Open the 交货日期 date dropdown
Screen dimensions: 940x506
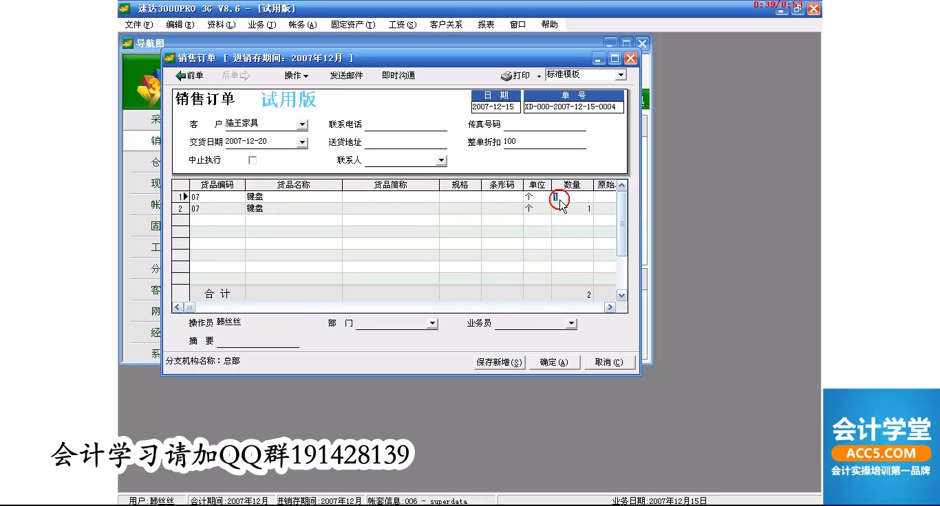[x=301, y=142]
